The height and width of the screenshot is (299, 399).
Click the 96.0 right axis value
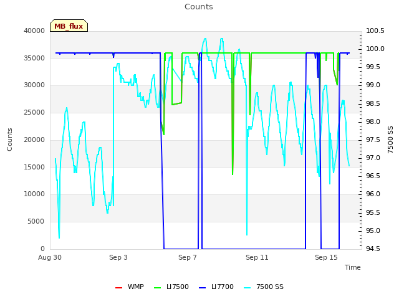click(x=373, y=194)
